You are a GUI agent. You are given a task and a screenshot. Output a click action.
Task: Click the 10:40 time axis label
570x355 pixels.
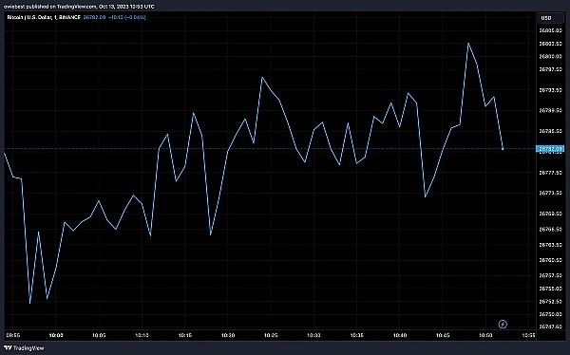tap(400, 335)
